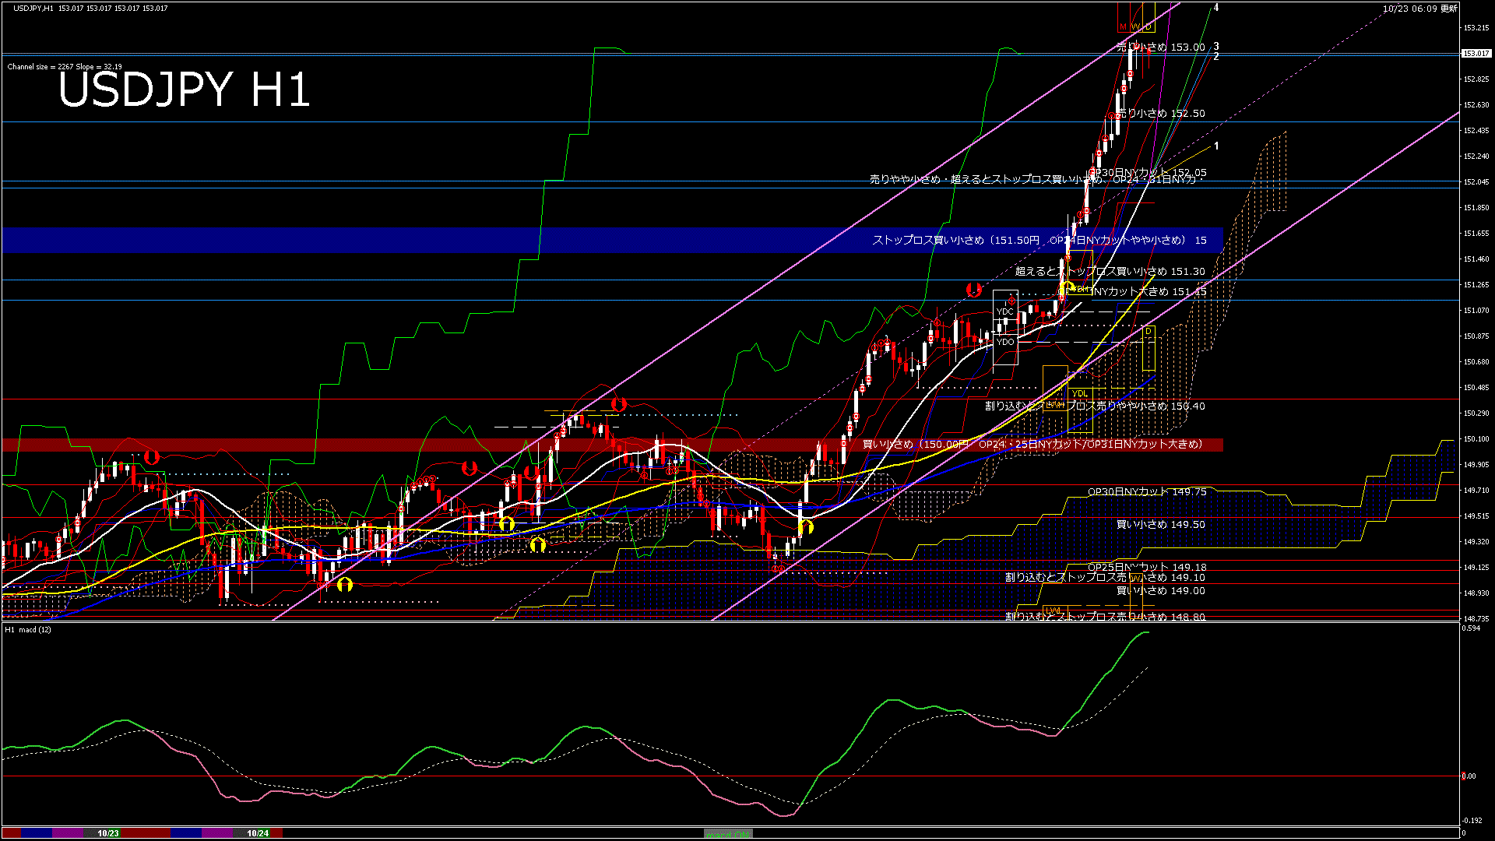Click the YDL label on chart

point(1079,393)
